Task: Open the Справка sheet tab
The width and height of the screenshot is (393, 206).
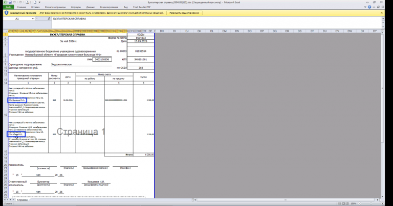Action: [23, 200]
